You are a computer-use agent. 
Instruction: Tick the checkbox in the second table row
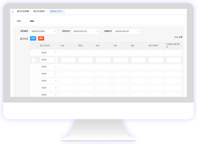34,60
